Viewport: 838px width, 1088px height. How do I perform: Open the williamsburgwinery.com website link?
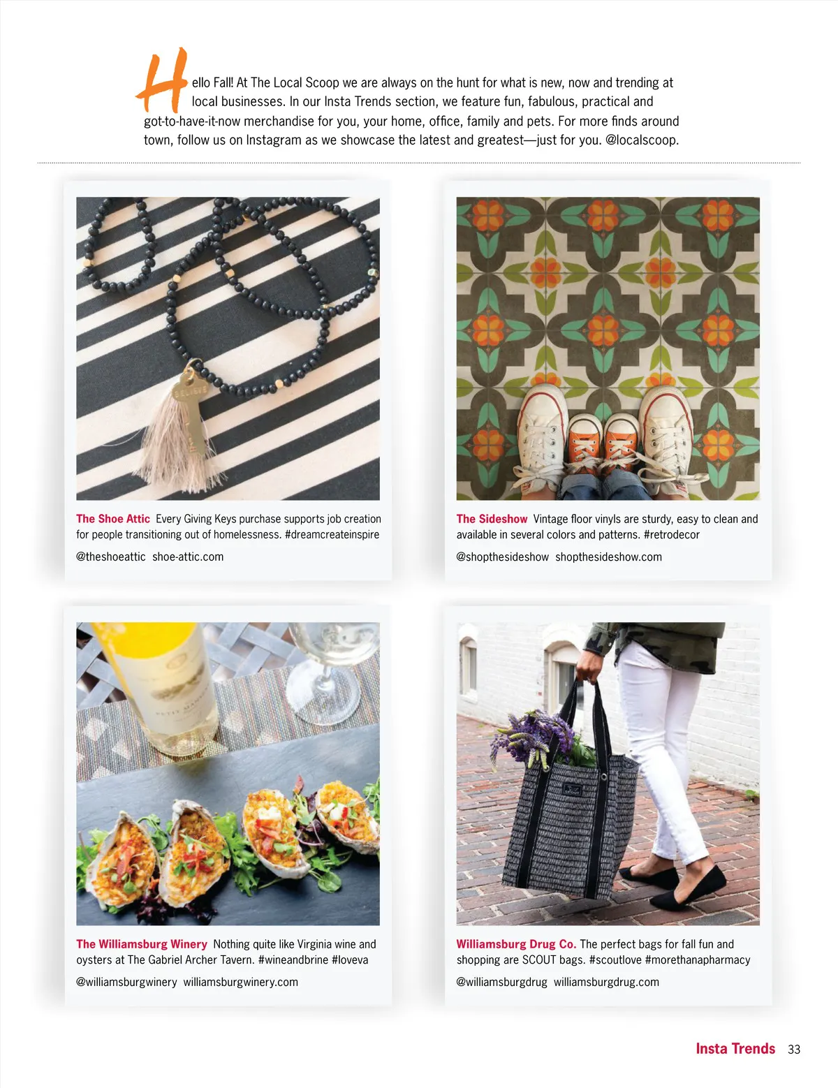coord(241,983)
